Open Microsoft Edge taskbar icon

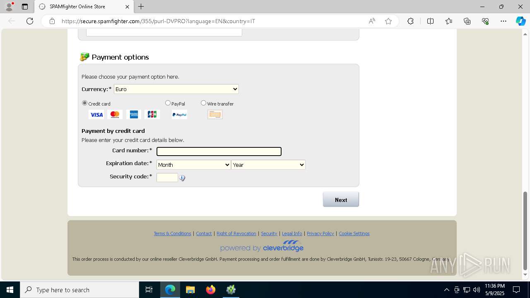click(x=170, y=290)
